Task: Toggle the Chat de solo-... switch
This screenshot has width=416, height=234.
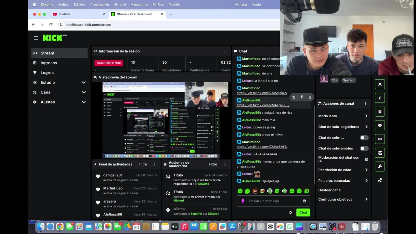Action: [364, 138]
